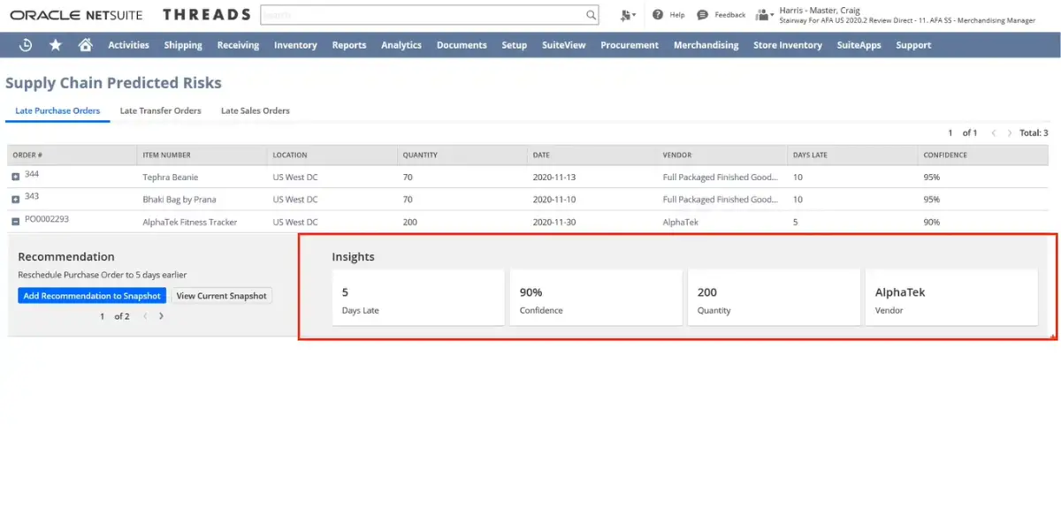Click the AlphaTek vendor table cell
The image size is (1061, 530).
[x=681, y=223]
